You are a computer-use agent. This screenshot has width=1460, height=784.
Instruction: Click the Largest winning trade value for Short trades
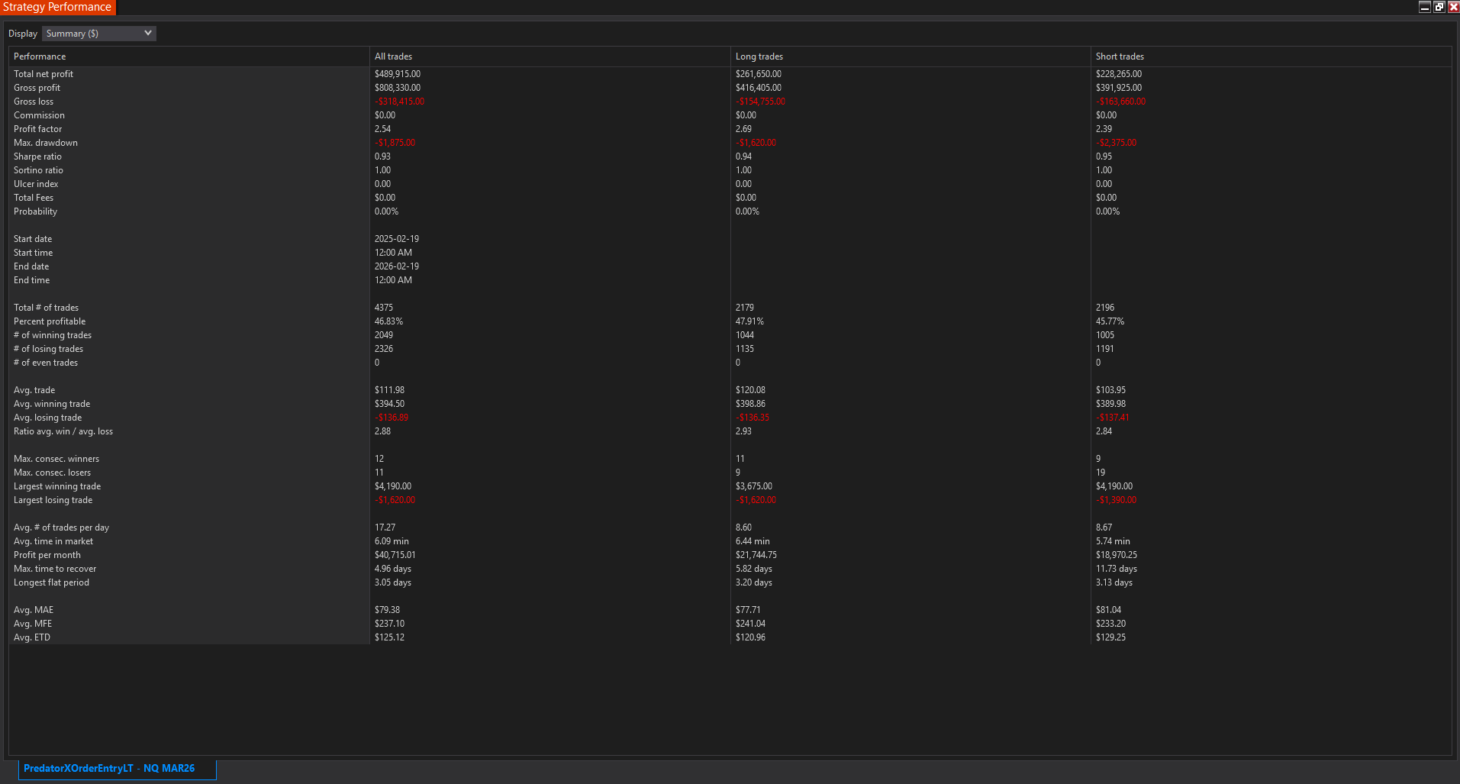(x=1114, y=486)
